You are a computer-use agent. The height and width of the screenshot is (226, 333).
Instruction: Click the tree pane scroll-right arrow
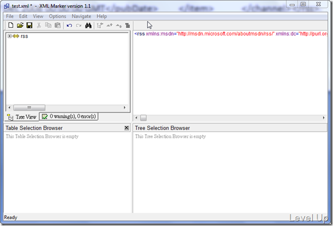pyautogui.click(x=125, y=107)
